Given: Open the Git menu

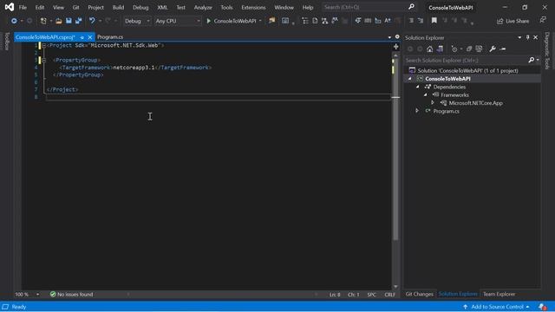Looking at the screenshot, I should click(x=75, y=7).
